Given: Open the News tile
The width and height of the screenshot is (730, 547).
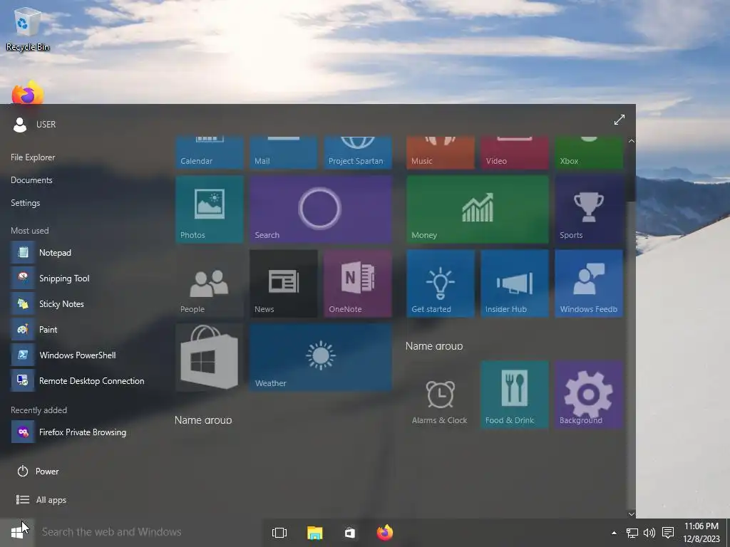Looking at the screenshot, I should click(284, 283).
